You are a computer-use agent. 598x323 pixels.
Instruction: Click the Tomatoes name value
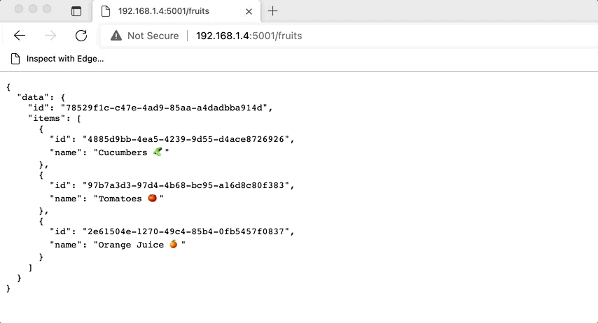pyautogui.click(x=129, y=199)
